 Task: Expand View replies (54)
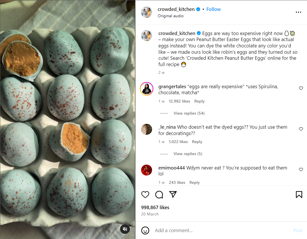[189, 113]
